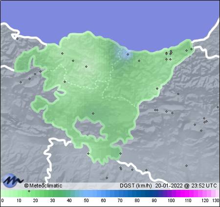Select diamond marker sitting on the color scale
The width and height of the screenshot is (220, 207).
pyautogui.click(x=29, y=191)
